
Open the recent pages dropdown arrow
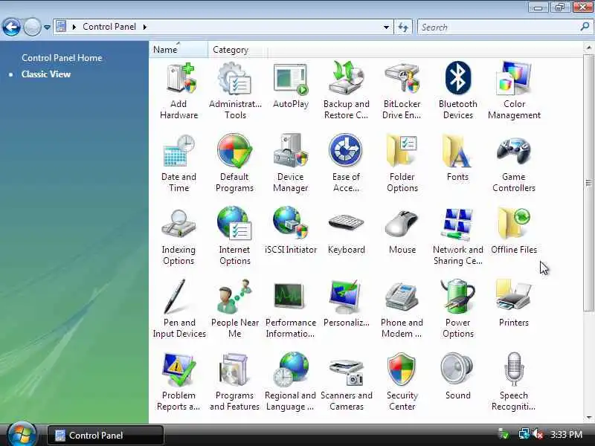tap(47, 28)
